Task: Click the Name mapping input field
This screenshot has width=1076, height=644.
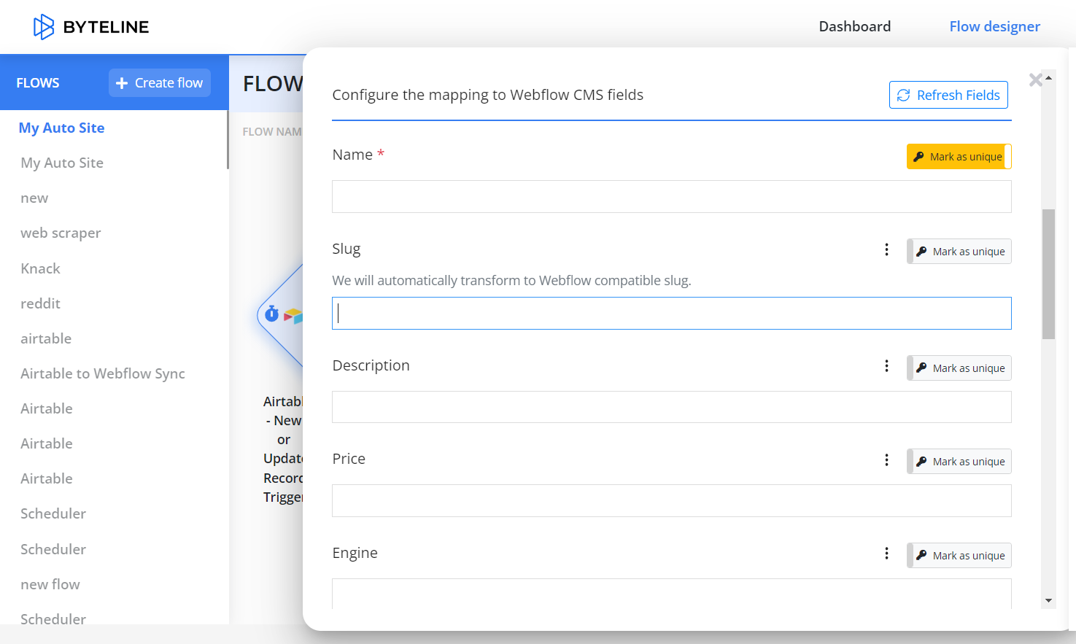Action: (x=671, y=197)
